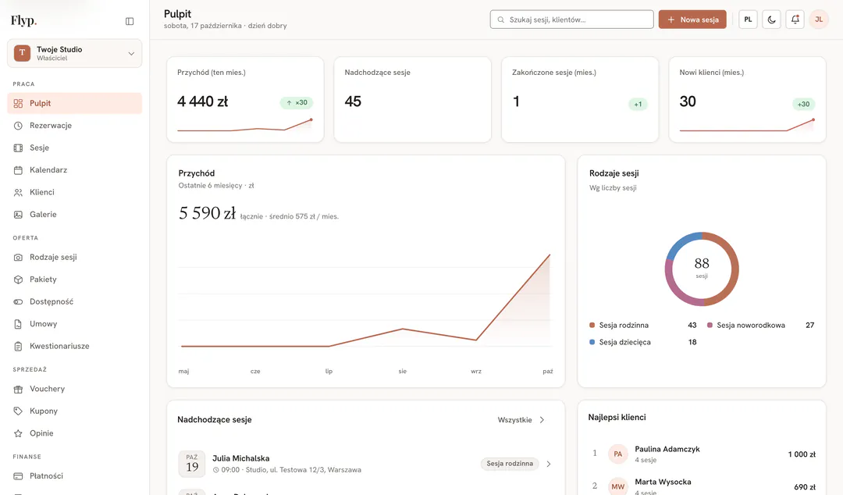Click the donut chart showing 88 sesji
The width and height of the screenshot is (843, 495).
coord(702,269)
